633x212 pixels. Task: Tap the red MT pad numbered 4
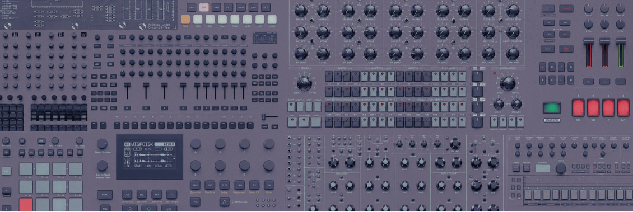(623, 107)
